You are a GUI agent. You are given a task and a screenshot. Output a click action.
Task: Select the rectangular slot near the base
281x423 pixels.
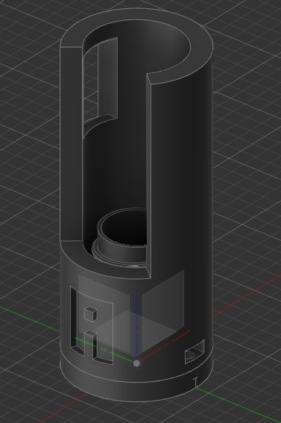click(195, 351)
